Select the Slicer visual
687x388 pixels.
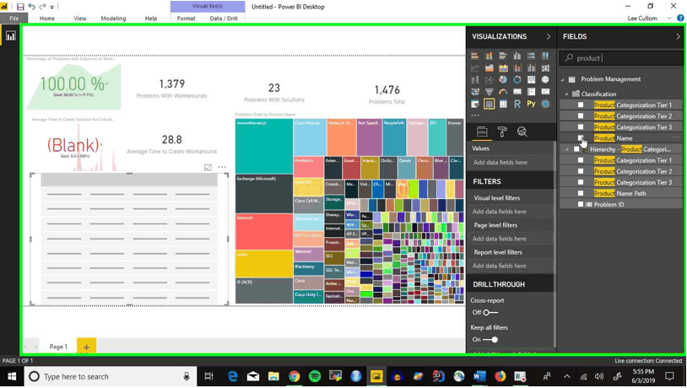click(x=475, y=105)
